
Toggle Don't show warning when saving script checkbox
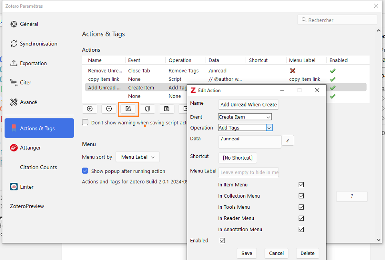click(x=85, y=122)
